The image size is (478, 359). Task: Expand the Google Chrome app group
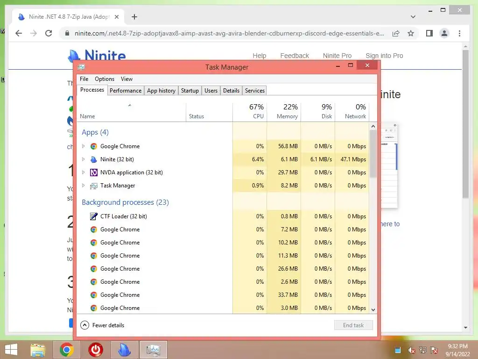pyautogui.click(x=83, y=146)
